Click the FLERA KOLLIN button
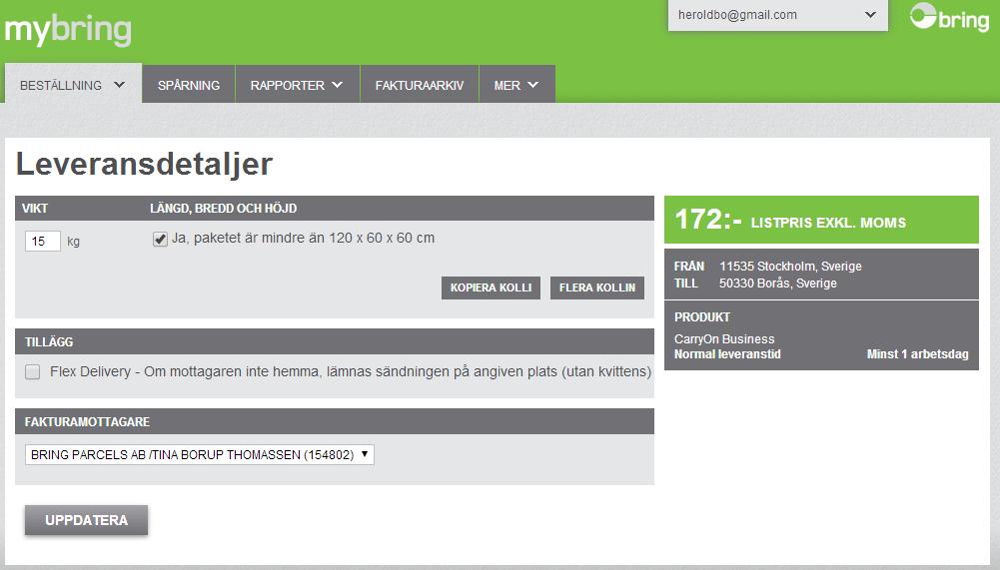Image resolution: width=1000 pixels, height=570 pixels. click(597, 287)
